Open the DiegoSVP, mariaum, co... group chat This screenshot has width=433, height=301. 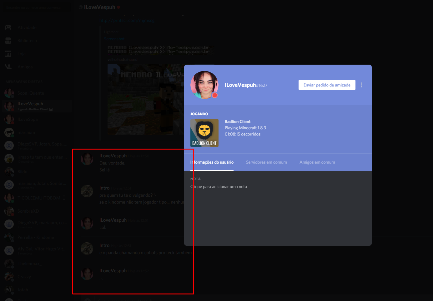[37, 224]
